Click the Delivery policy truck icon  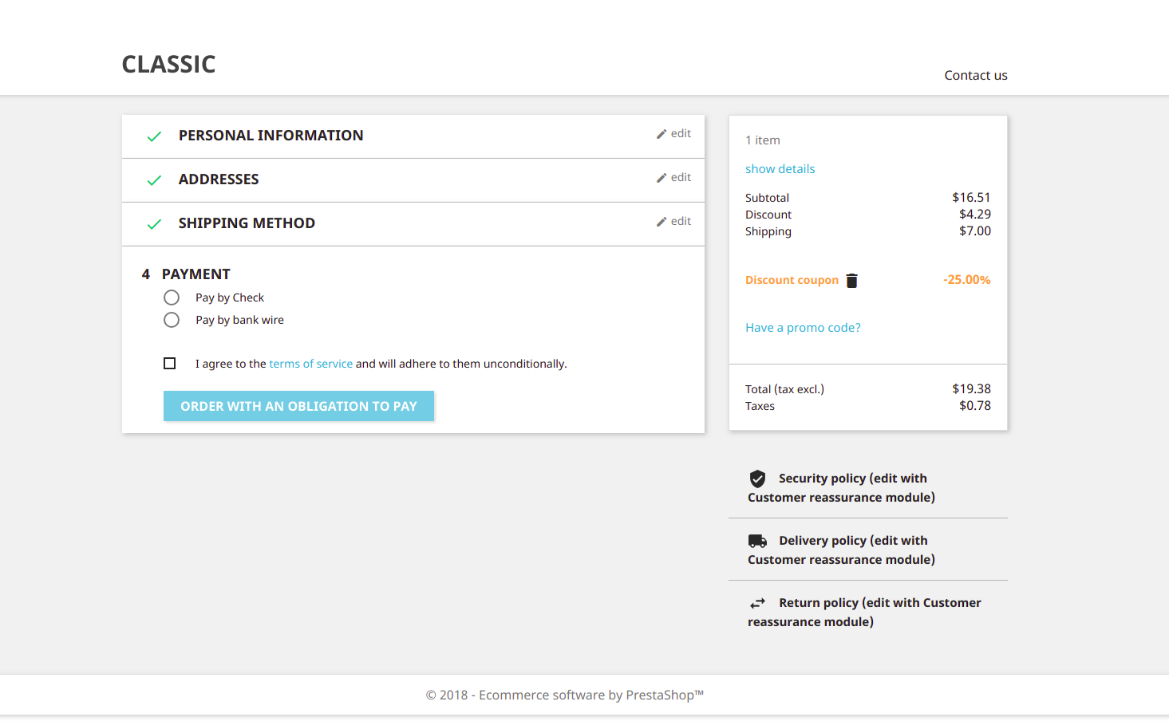pos(757,541)
